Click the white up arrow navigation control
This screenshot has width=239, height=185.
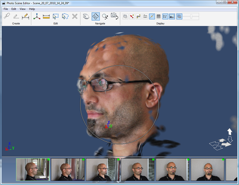(x=230, y=131)
